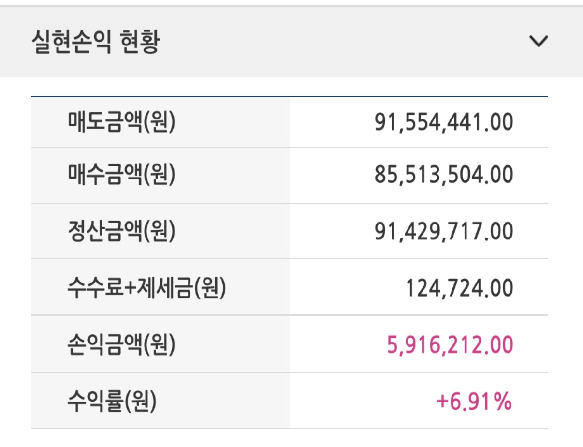The width and height of the screenshot is (583, 447).
Task: Click the pink 5,916,212.00 profit value
Action: pyautogui.click(x=450, y=344)
